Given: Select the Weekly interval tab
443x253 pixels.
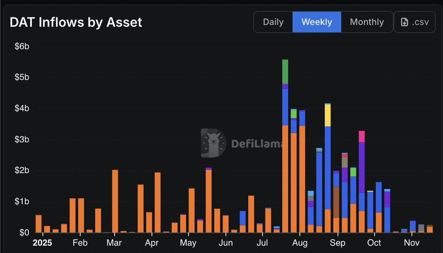Looking at the screenshot, I should point(317,22).
